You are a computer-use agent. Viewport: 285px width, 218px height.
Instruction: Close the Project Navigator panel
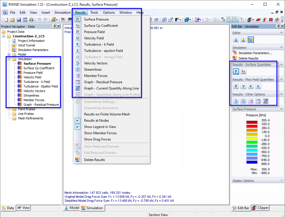[x=58, y=26]
